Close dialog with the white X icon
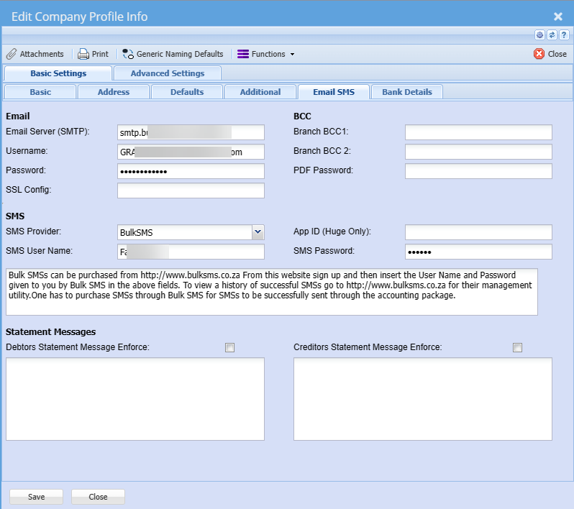The width and height of the screenshot is (574, 509). (557, 16)
